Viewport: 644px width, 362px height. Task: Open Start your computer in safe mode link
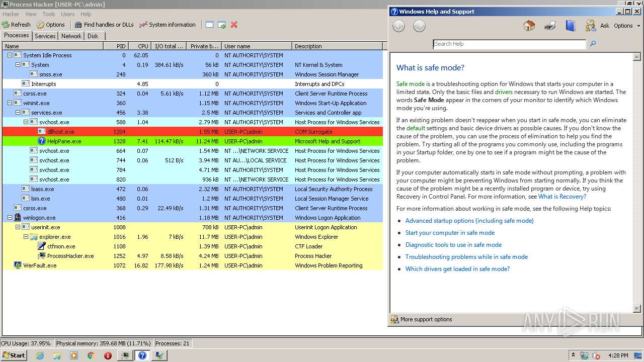(450, 233)
